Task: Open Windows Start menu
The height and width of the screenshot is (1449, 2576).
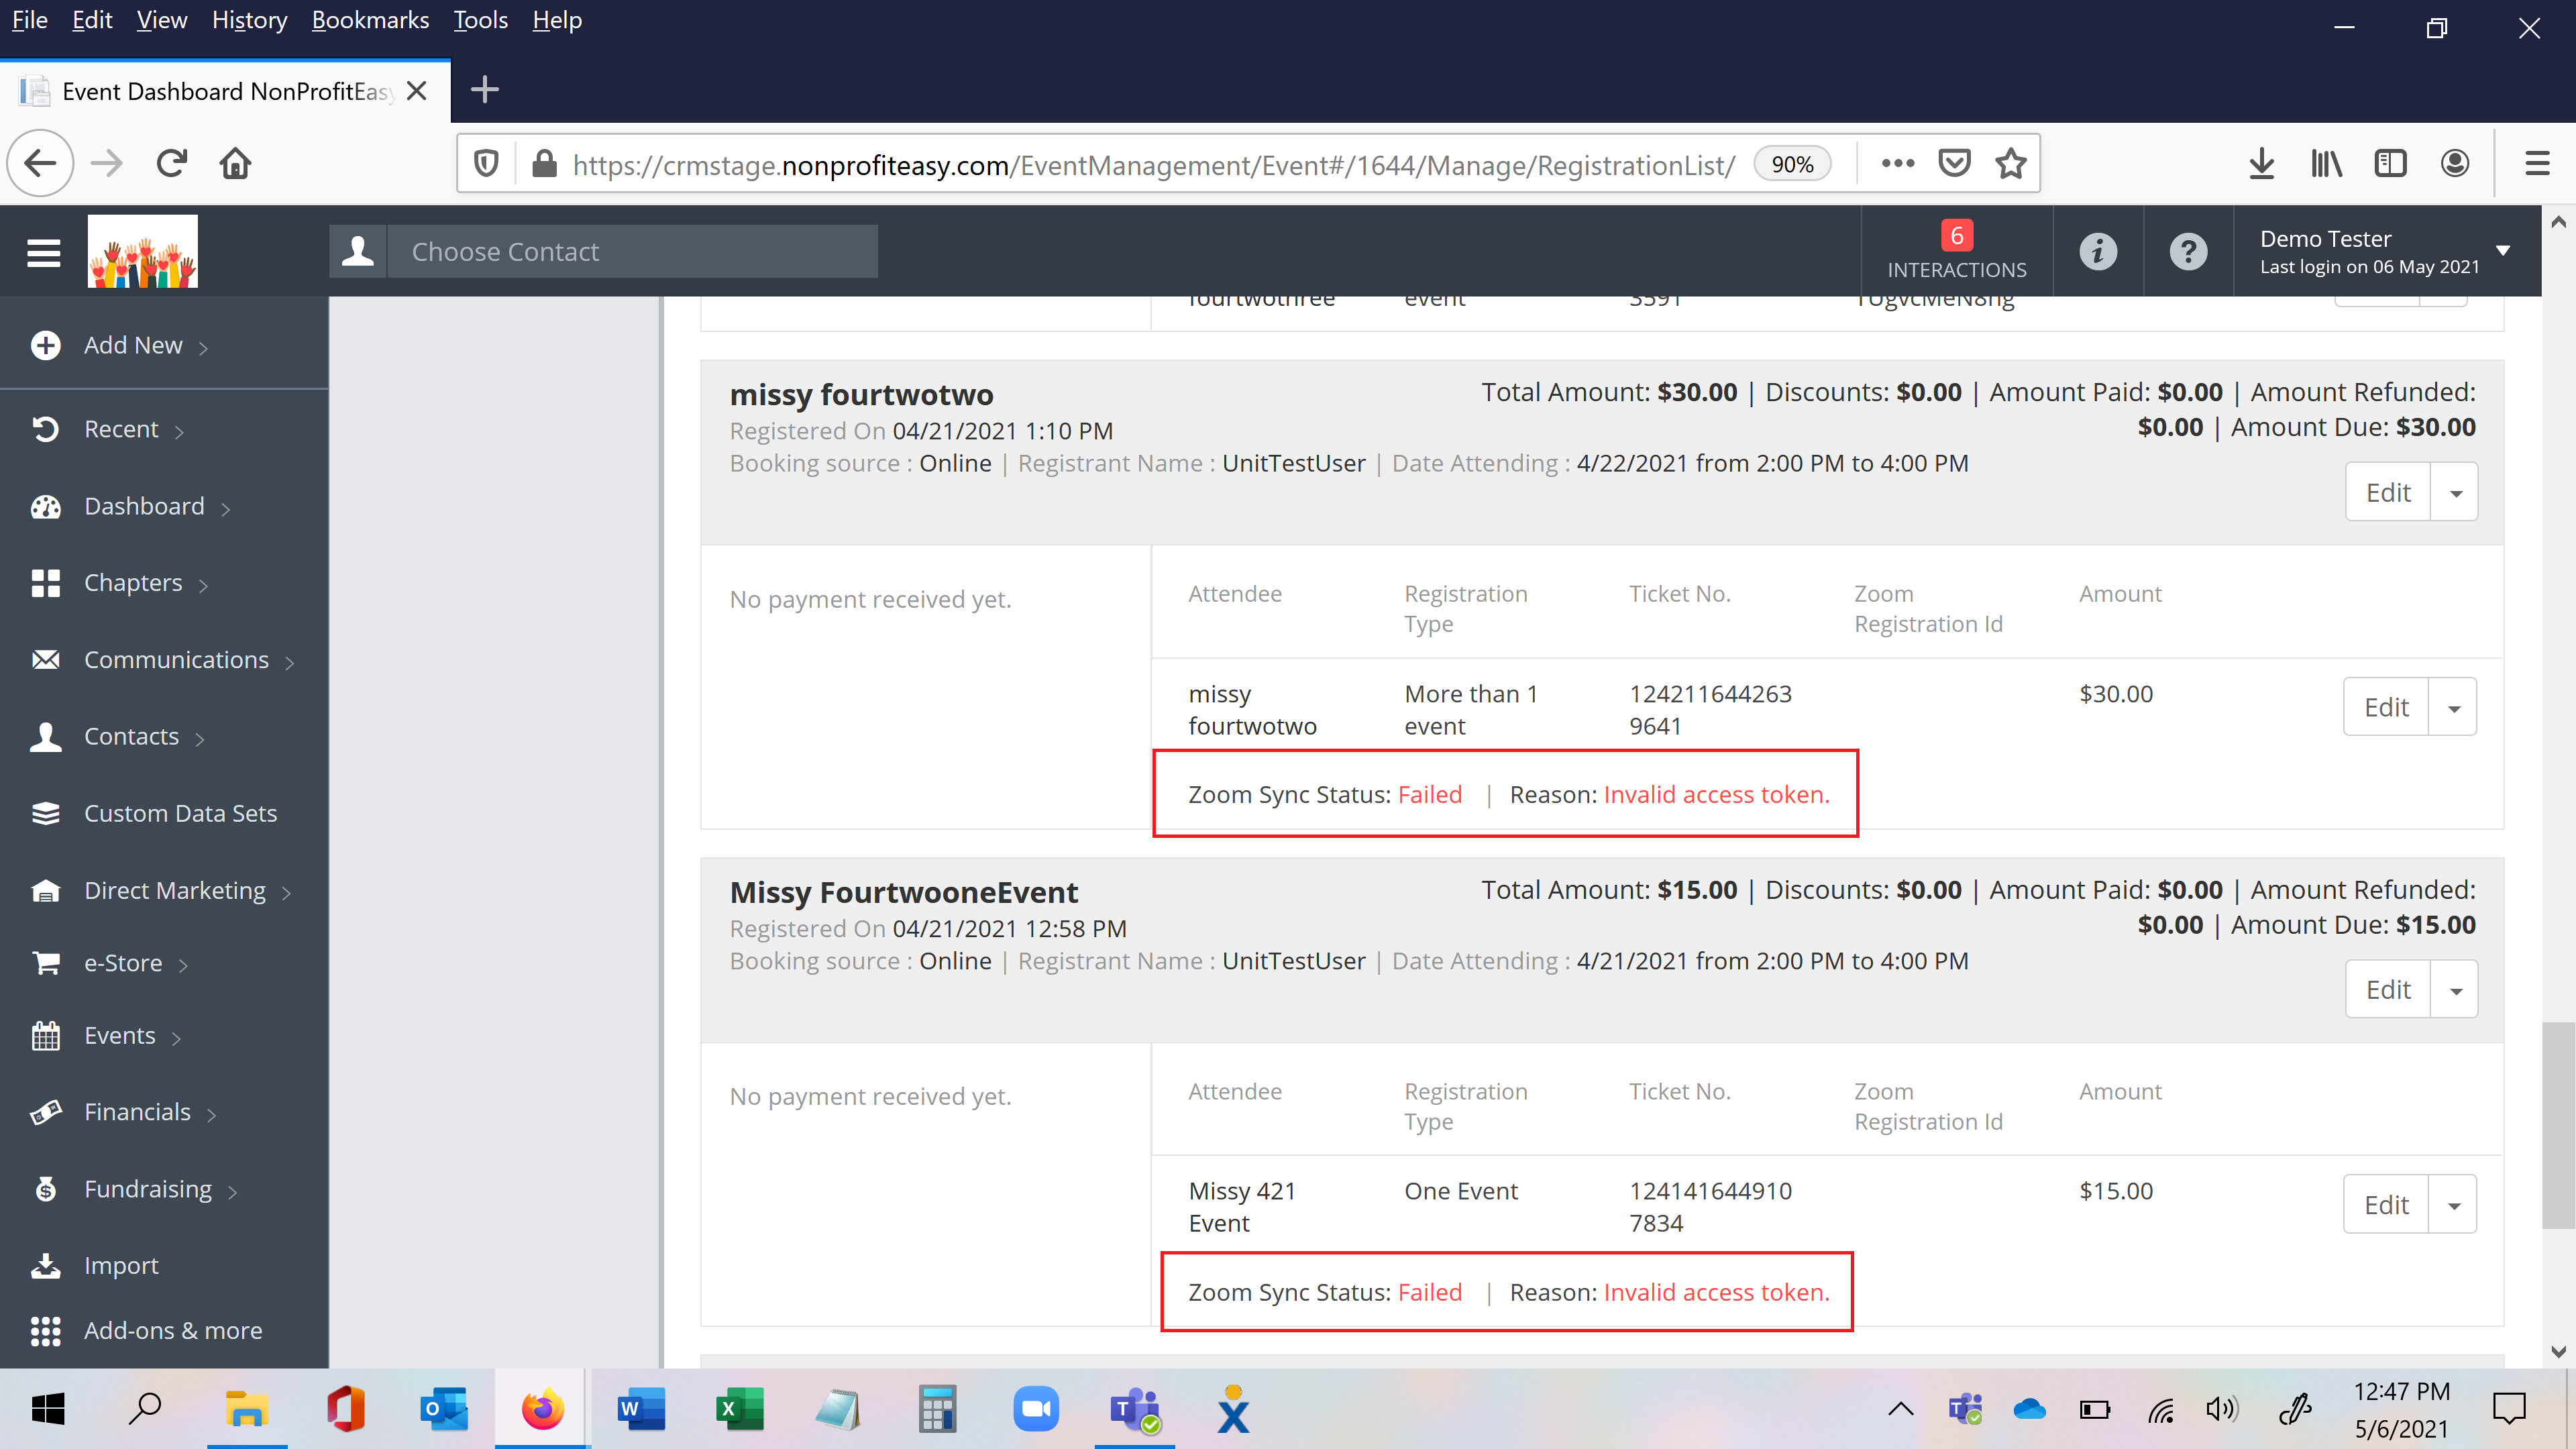Action: click(48, 1409)
